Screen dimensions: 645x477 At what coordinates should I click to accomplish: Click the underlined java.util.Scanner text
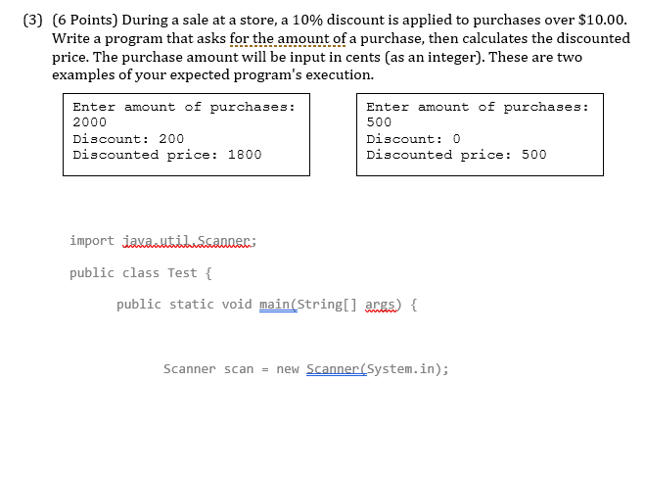tap(186, 240)
